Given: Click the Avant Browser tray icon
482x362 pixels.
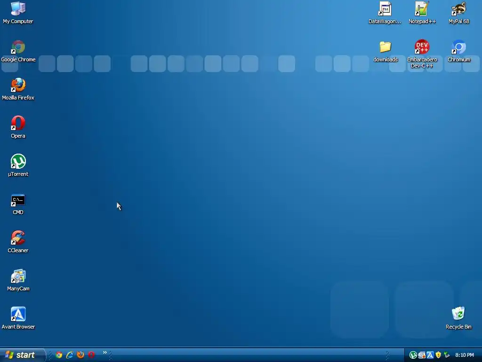Looking at the screenshot, I should tap(430, 355).
